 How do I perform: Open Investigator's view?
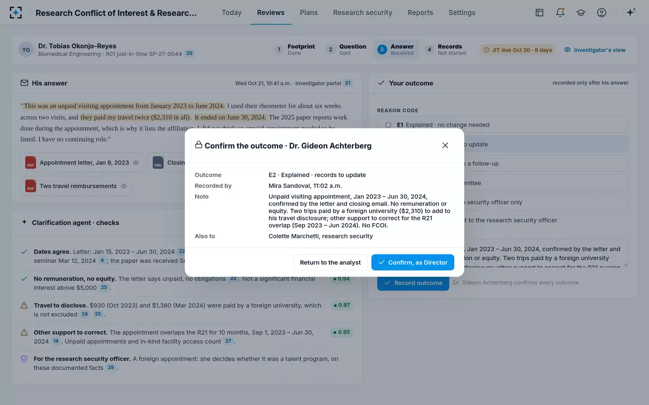coord(594,50)
